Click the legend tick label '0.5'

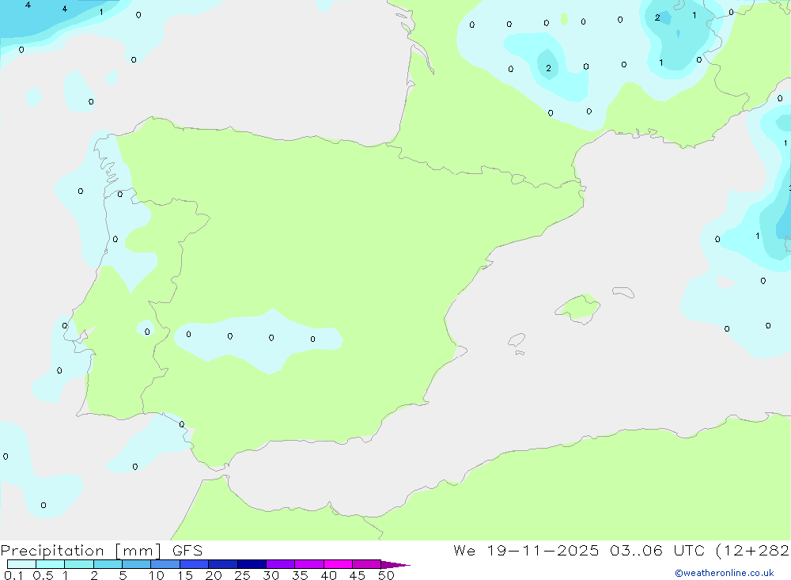point(43,575)
